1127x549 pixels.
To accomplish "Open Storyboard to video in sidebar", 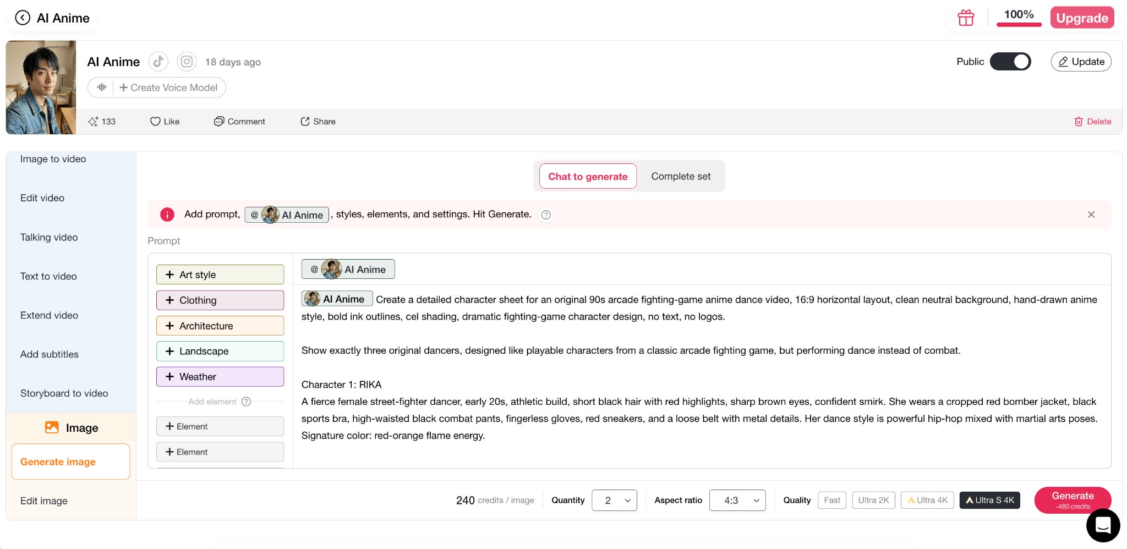I will point(64,393).
